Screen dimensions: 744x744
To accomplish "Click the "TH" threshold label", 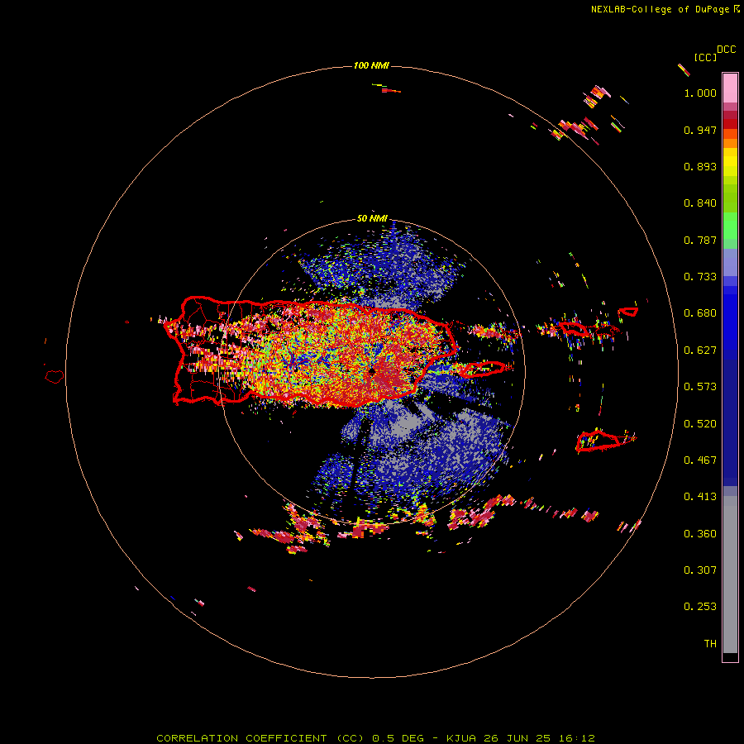I will tap(710, 644).
